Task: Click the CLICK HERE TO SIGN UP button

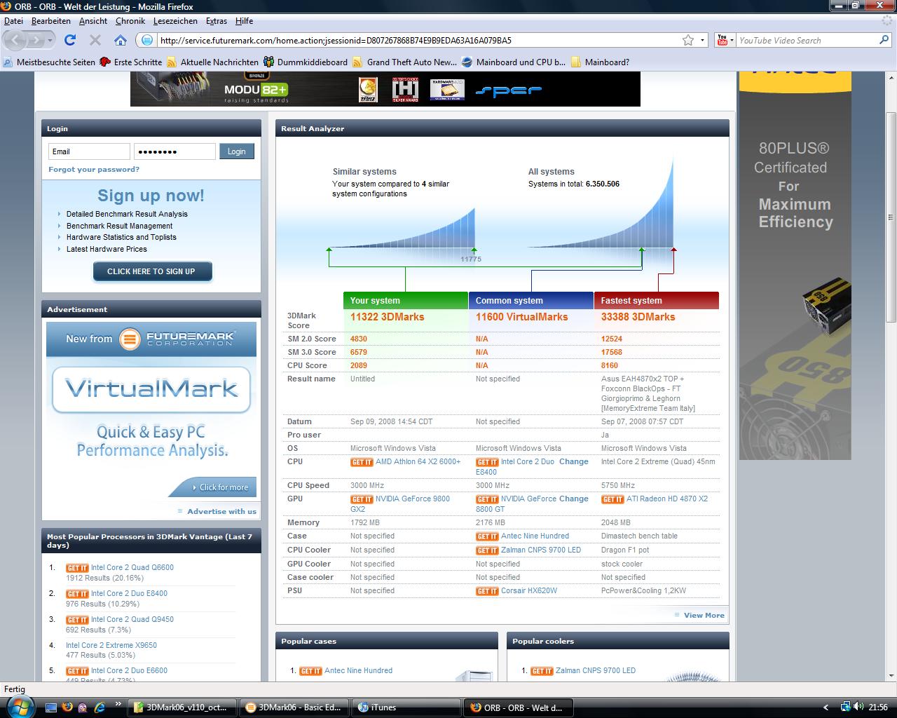Action: point(152,271)
